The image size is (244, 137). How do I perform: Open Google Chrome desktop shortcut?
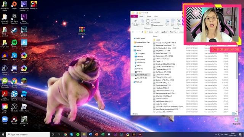[x=14, y=83]
